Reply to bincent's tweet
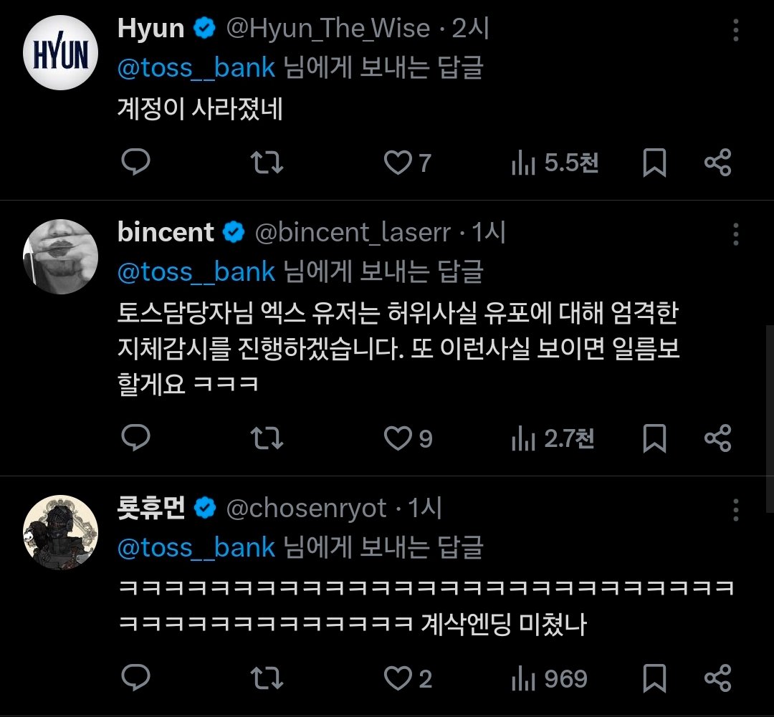Screen dimensions: 774x717 click(135, 438)
